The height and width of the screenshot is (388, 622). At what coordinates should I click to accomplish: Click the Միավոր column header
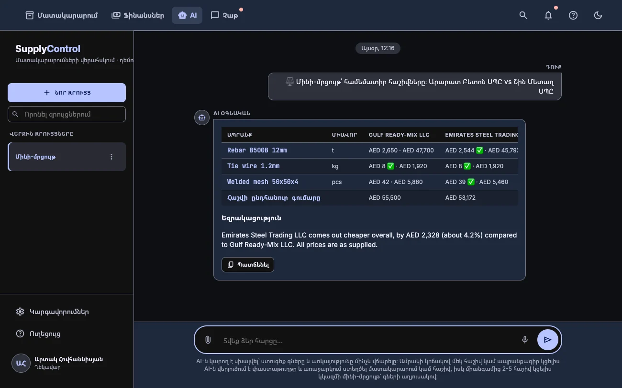click(344, 135)
